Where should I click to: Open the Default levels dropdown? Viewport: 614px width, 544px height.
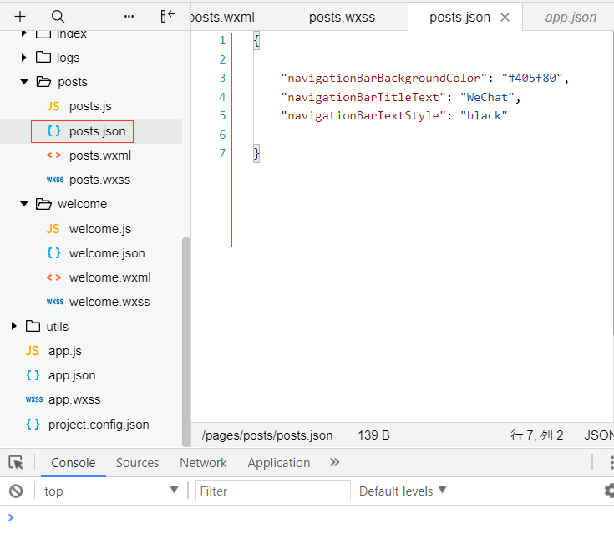pyautogui.click(x=403, y=491)
